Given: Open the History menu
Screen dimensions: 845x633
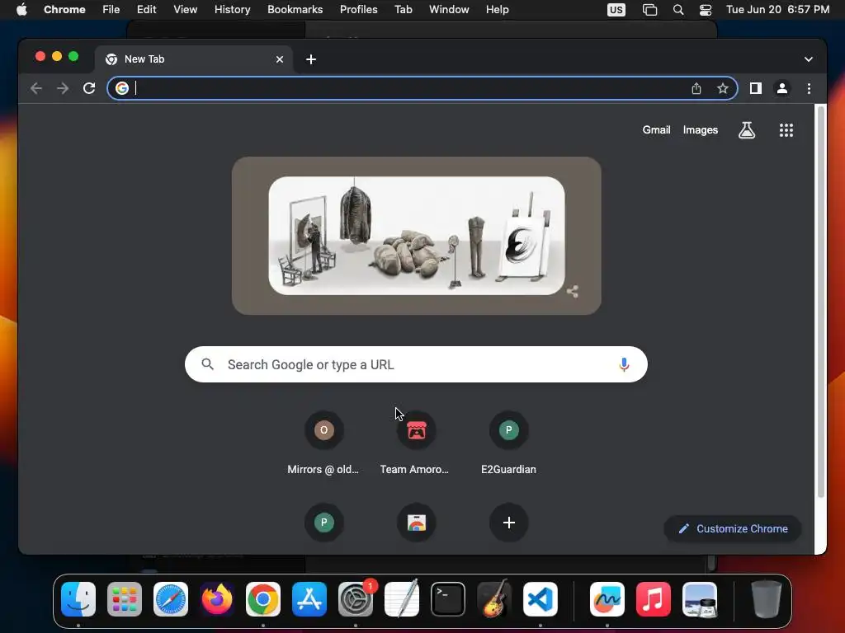Looking at the screenshot, I should tap(232, 10).
